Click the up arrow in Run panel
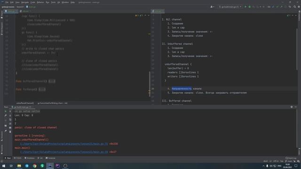The width and height of the screenshot is (301, 169). (10, 111)
